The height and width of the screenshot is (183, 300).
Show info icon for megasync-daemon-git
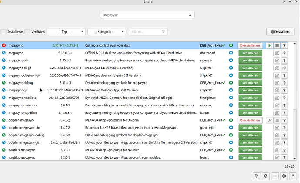pos(284,75)
